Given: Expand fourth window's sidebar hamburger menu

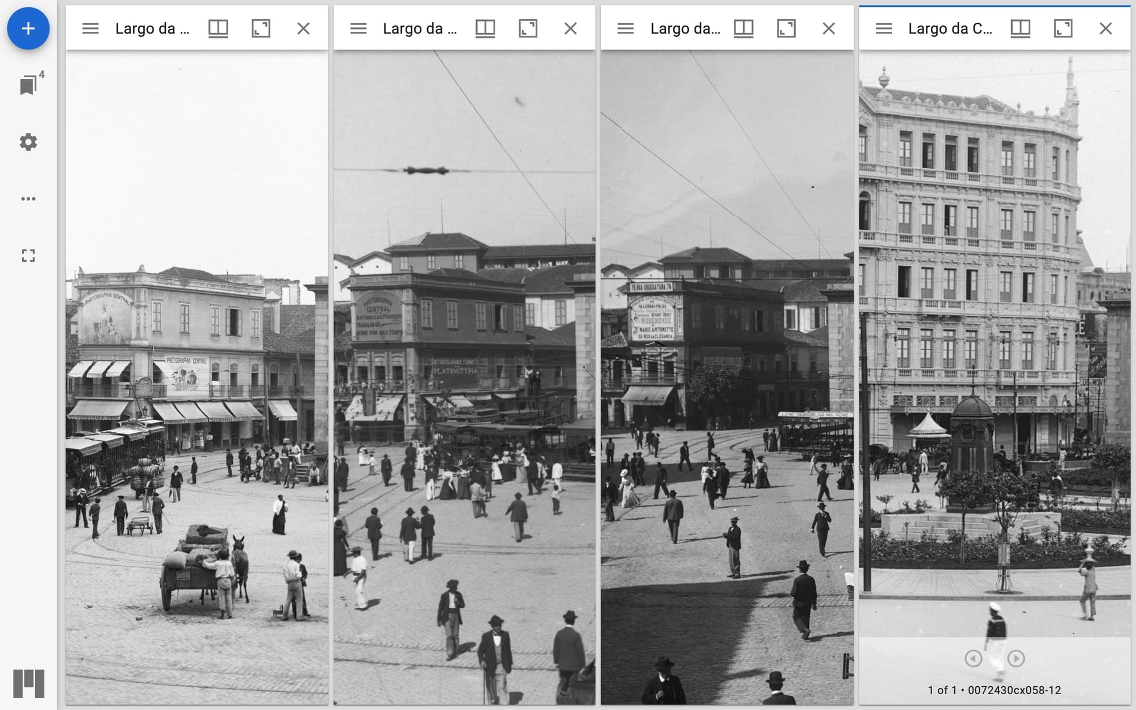Looking at the screenshot, I should click(883, 28).
